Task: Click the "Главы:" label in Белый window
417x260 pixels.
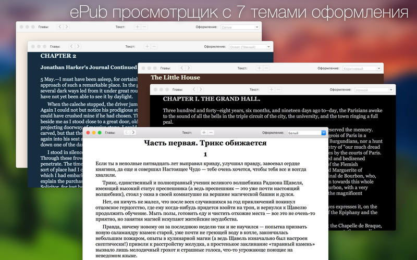Action: (x=110, y=133)
